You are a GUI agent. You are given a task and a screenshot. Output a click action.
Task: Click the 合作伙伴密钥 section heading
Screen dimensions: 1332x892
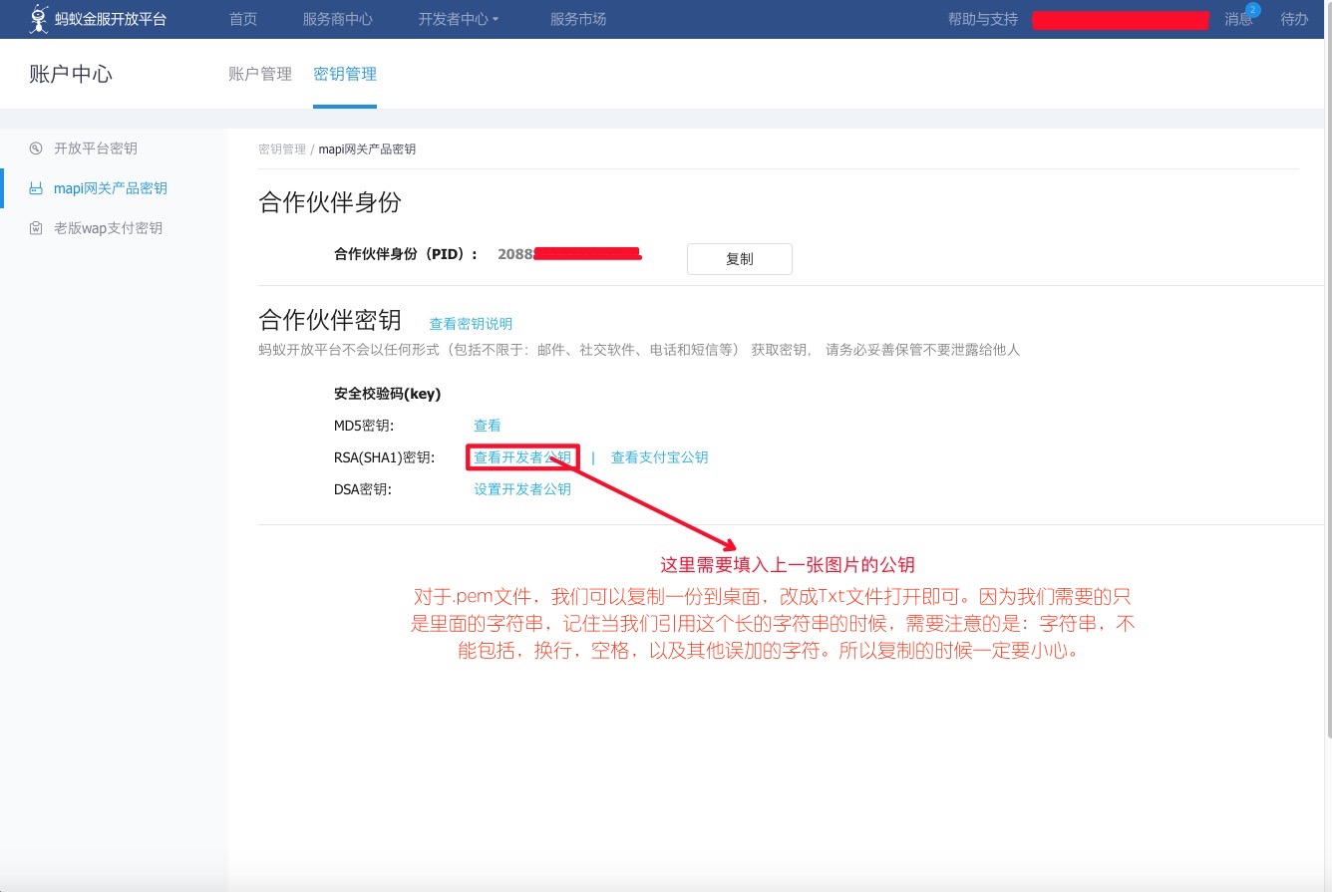330,319
